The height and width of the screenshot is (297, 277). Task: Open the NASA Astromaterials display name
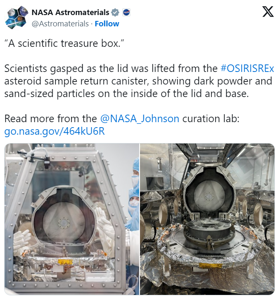click(70, 13)
